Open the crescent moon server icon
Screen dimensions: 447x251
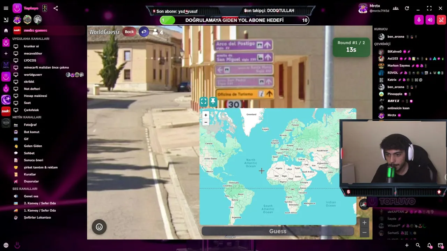tap(6, 100)
